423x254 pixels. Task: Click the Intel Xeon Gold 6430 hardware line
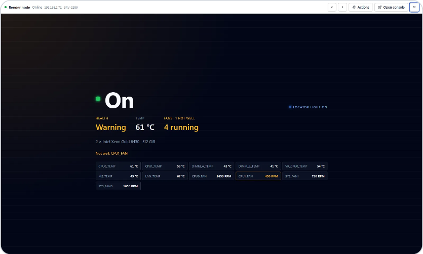click(x=125, y=142)
